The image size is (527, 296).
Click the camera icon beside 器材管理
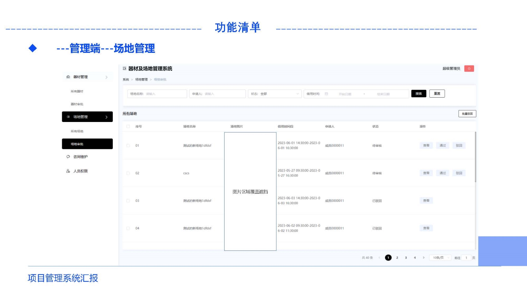coord(68,77)
